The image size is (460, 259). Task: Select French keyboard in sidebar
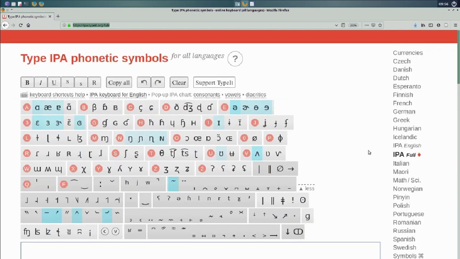pyautogui.click(x=402, y=103)
